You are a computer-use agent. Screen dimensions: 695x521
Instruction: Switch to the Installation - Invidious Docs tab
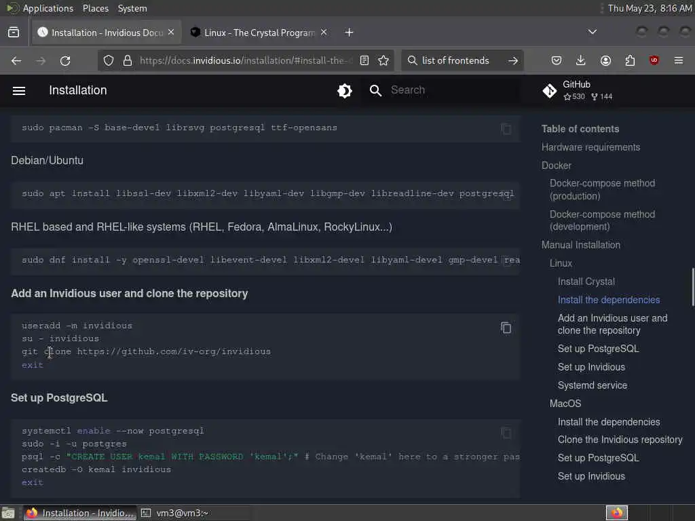tap(107, 33)
